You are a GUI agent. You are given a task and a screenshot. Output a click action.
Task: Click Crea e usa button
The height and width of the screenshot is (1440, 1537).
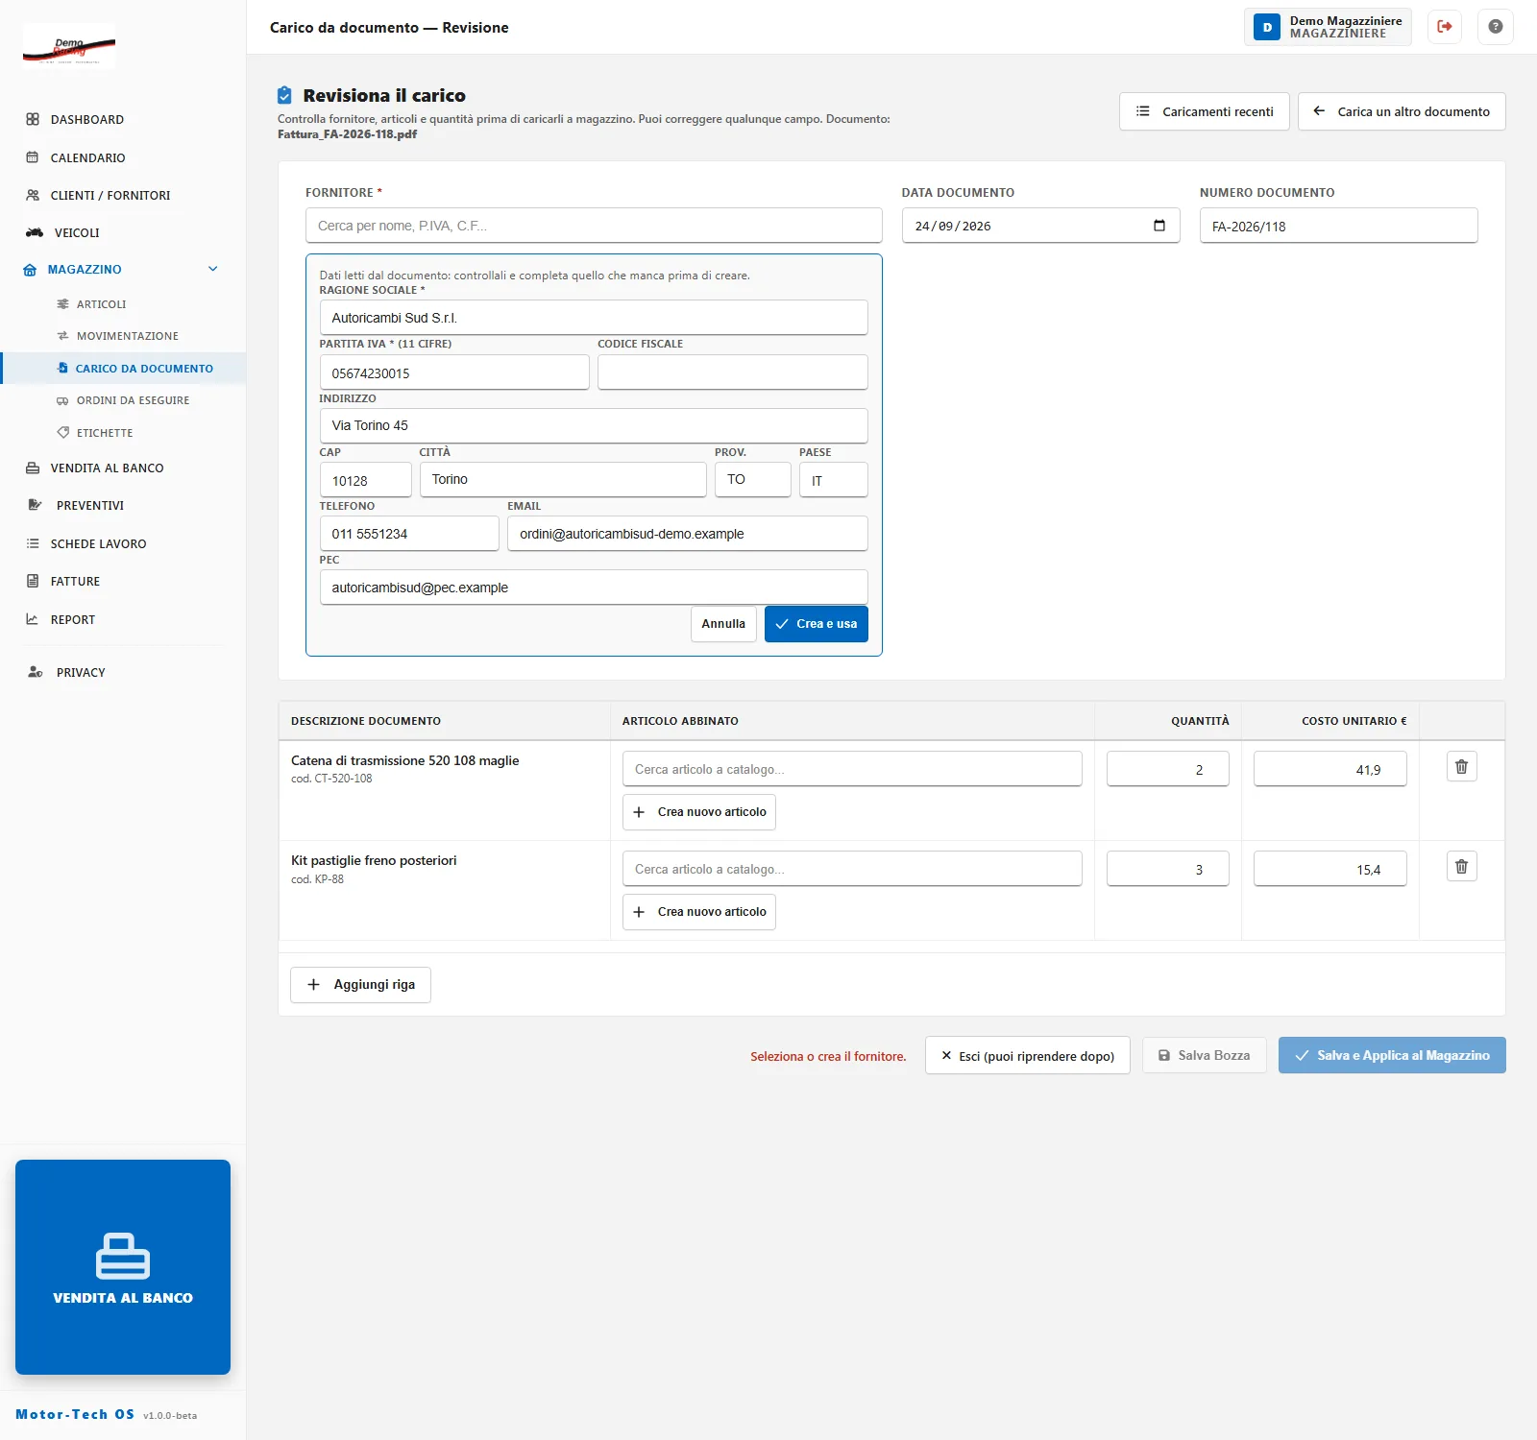coord(817,624)
